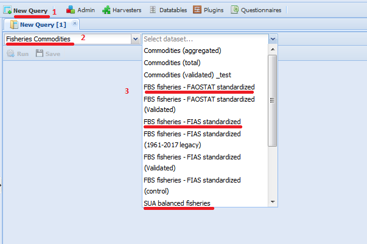Choose FBS fisheries - FAOSTAT standardized

coord(199,86)
